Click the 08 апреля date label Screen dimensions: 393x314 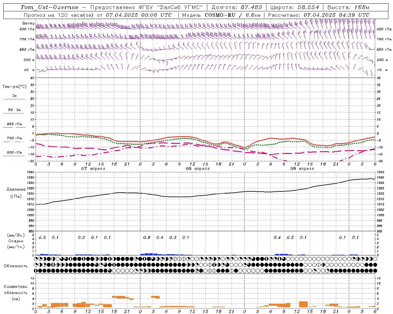click(197, 169)
